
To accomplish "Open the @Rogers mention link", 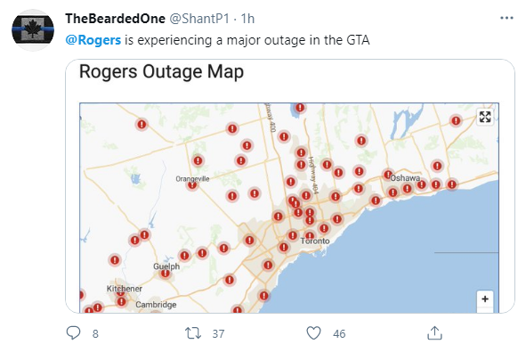I will click(93, 40).
